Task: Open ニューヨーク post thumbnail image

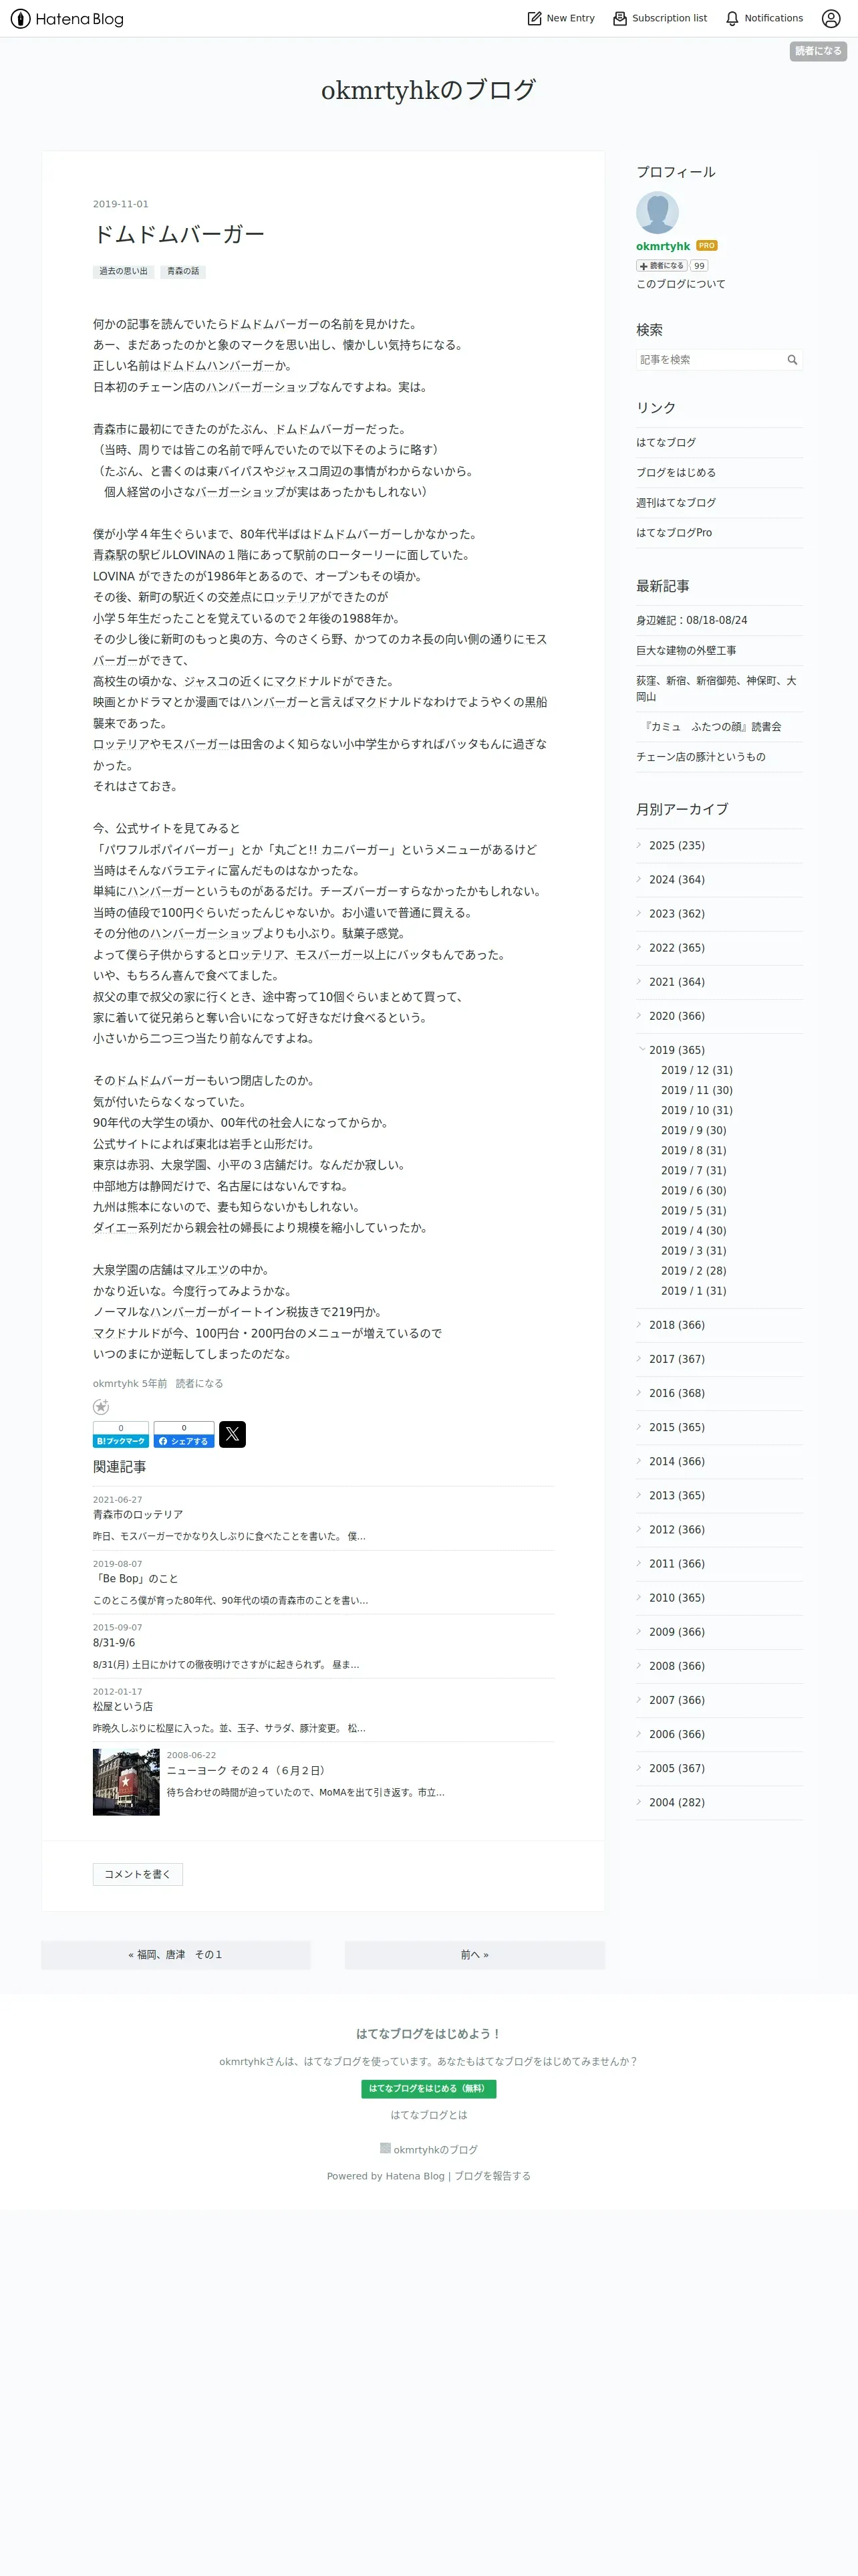Action: click(x=126, y=1781)
